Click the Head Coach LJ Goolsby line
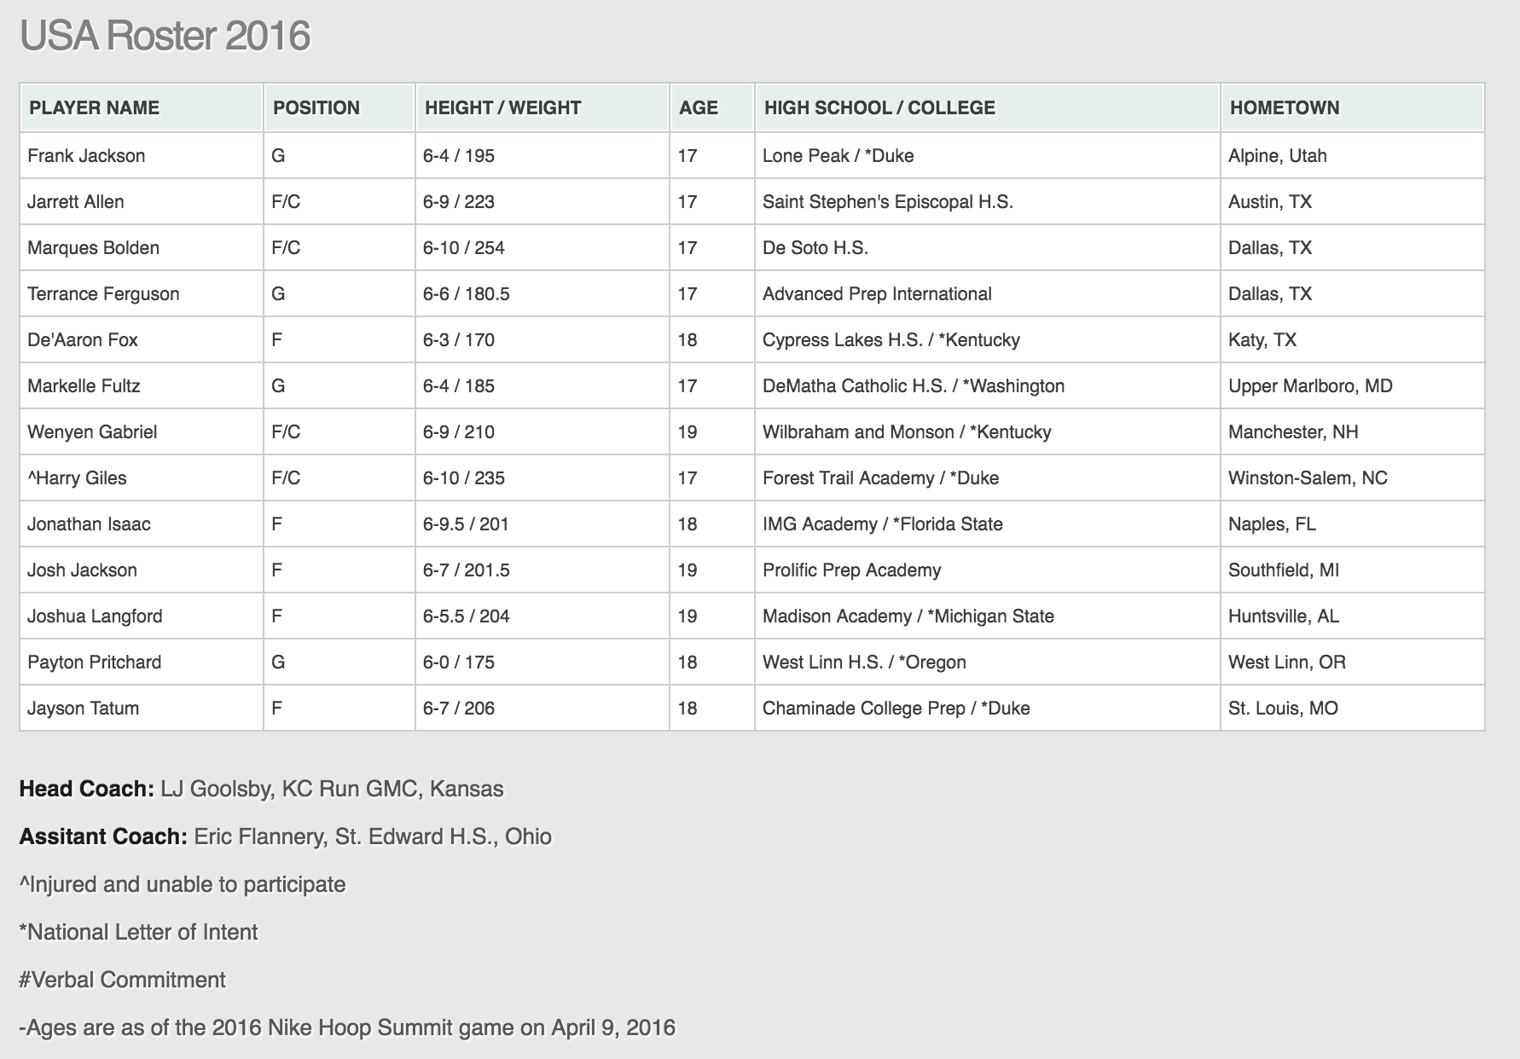The image size is (1520, 1059). (x=261, y=789)
